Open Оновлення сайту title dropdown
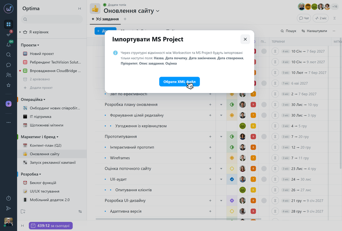The image size is (342, 231). click(x=158, y=11)
